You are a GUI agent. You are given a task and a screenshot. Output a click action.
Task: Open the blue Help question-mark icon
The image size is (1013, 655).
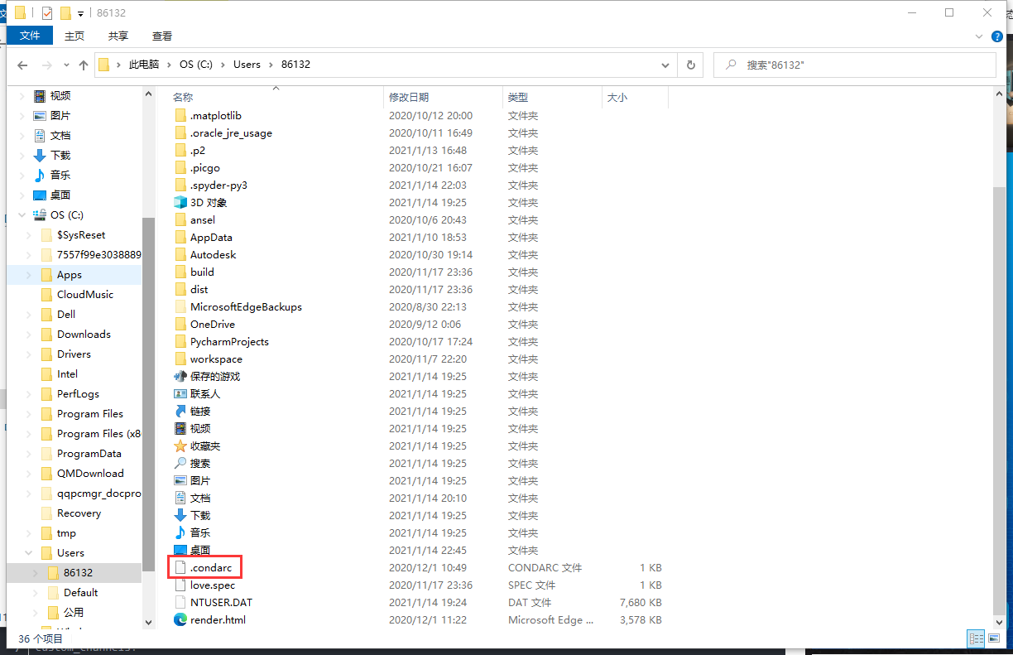pyautogui.click(x=998, y=36)
